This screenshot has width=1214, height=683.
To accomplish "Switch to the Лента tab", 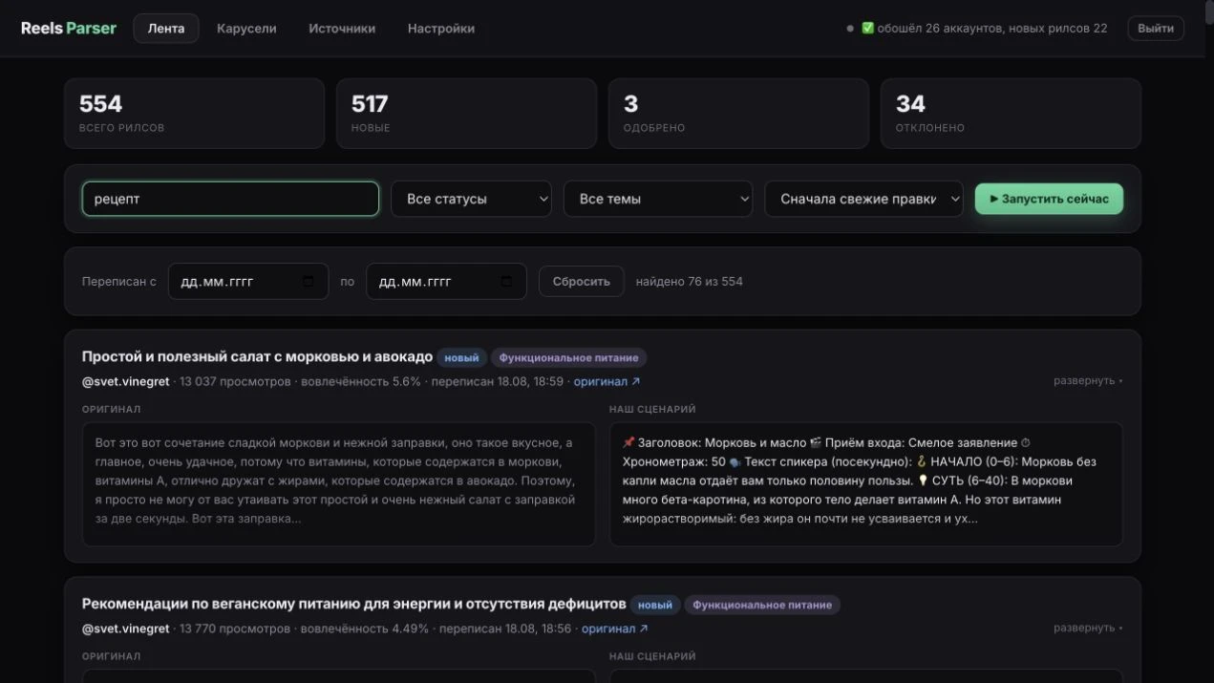I will (x=166, y=29).
